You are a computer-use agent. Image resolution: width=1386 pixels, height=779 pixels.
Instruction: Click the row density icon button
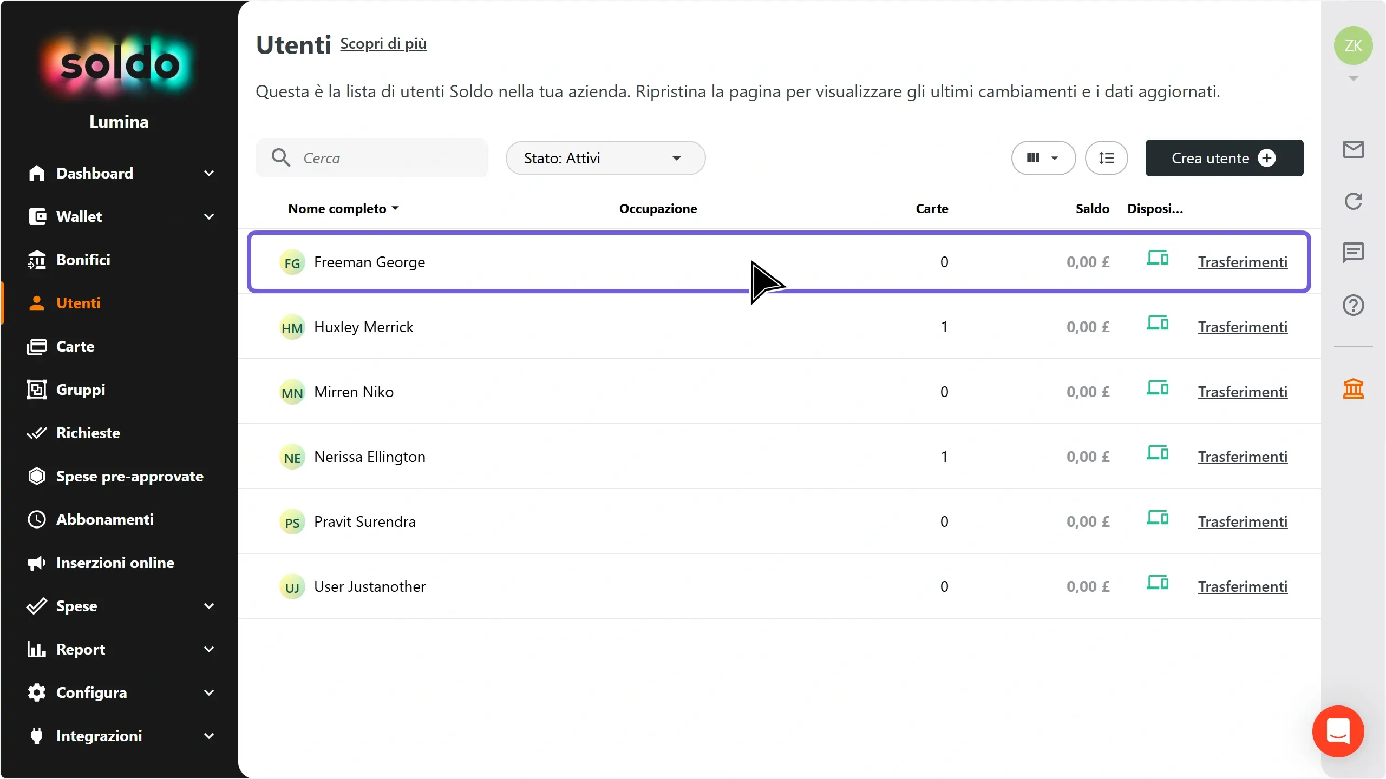(x=1106, y=158)
